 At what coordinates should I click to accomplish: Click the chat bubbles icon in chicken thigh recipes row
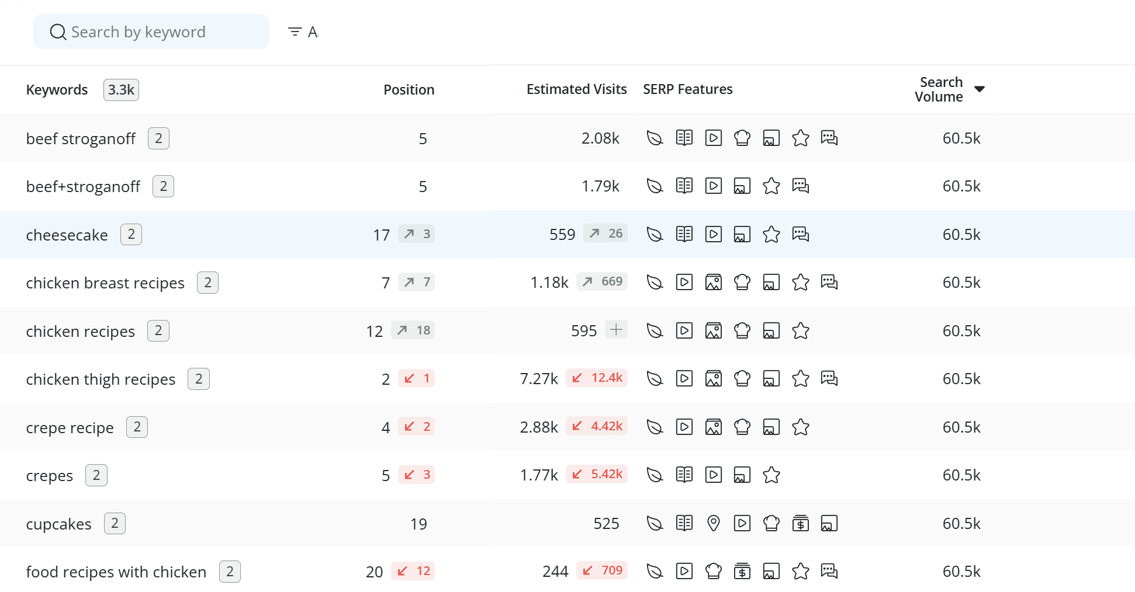click(x=829, y=378)
